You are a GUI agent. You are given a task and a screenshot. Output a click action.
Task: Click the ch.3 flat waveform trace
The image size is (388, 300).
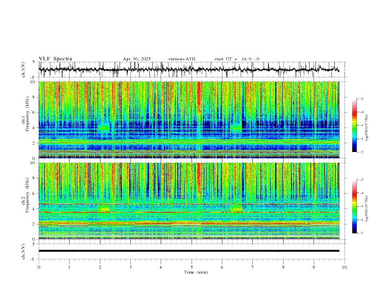(x=189, y=251)
